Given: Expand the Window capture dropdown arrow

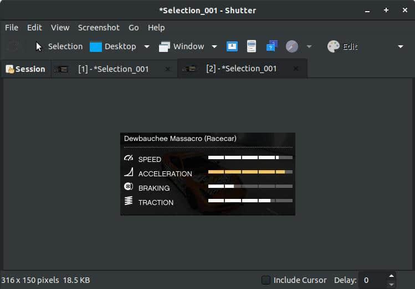Looking at the screenshot, I should [214, 46].
